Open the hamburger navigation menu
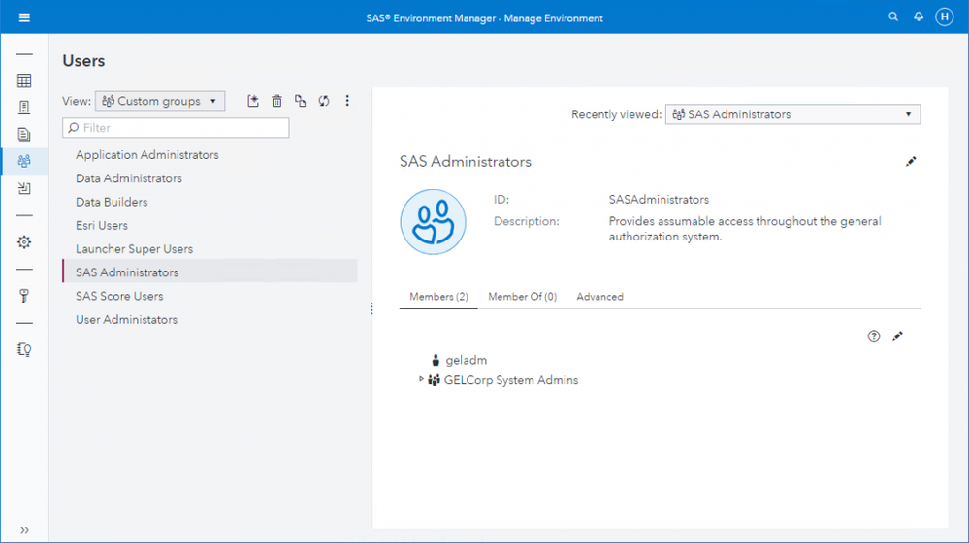Viewport: 969px width, 543px height. (x=24, y=17)
